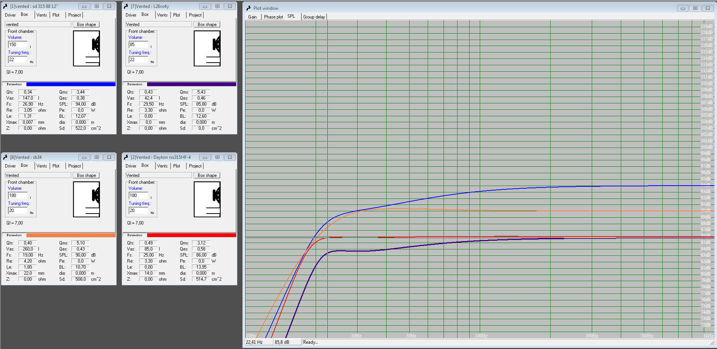The width and height of the screenshot is (717, 349).
Task: Open box type dropdown in sd 315 88 12" window
Action: click(x=38, y=25)
